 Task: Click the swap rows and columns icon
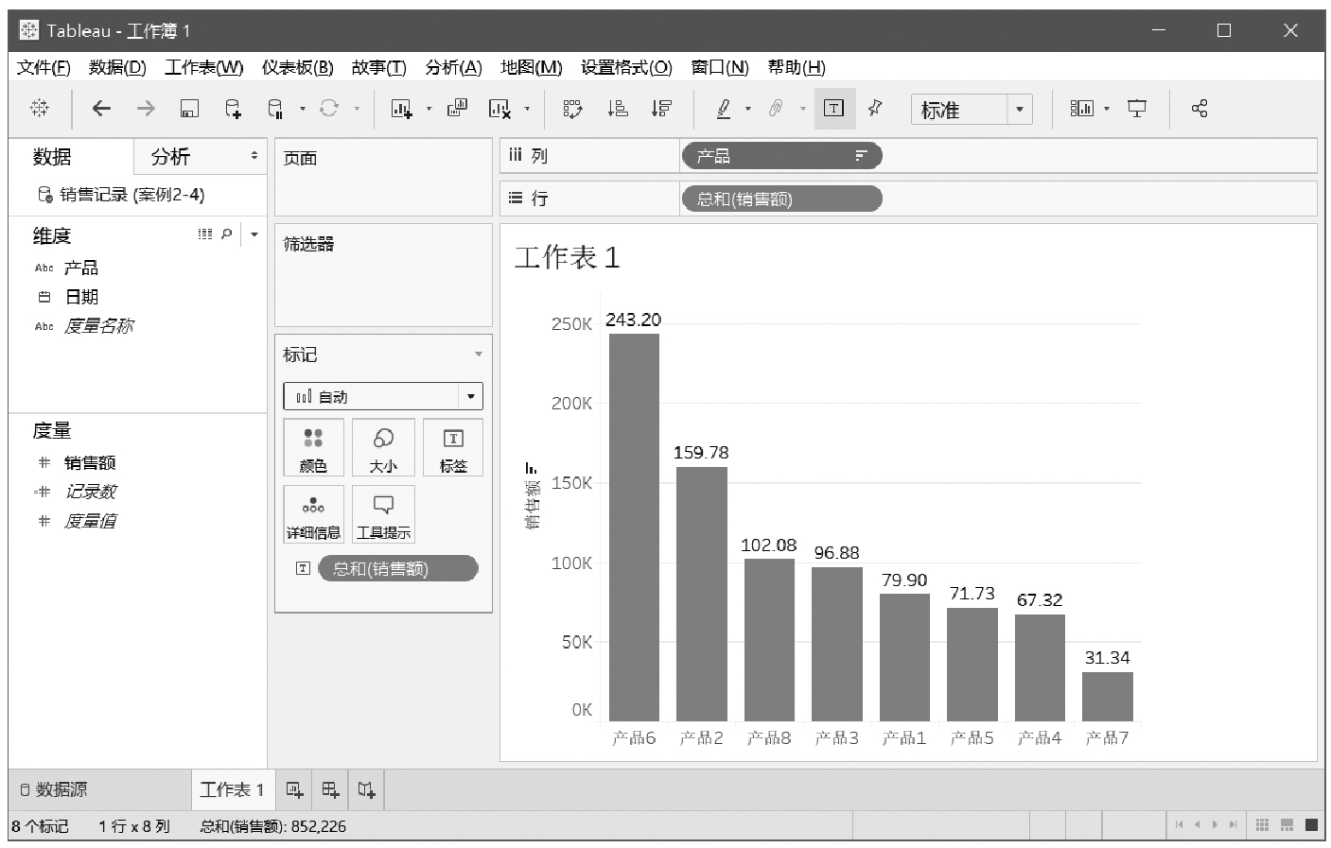click(x=572, y=109)
